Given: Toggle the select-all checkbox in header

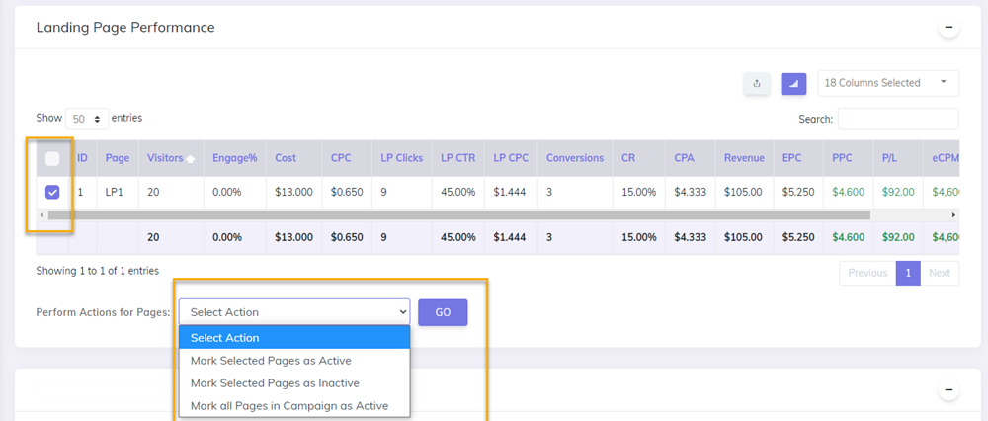Looking at the screenshot, I should [x=53, y=159].
